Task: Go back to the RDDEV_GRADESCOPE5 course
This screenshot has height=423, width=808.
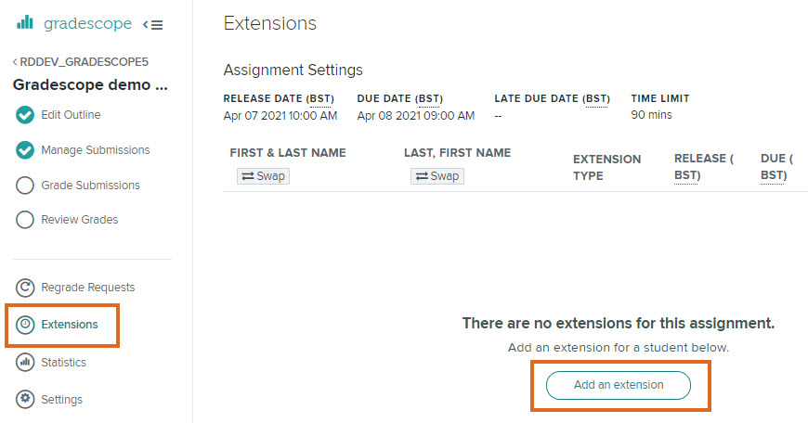Action: click(x=80, y=61)
